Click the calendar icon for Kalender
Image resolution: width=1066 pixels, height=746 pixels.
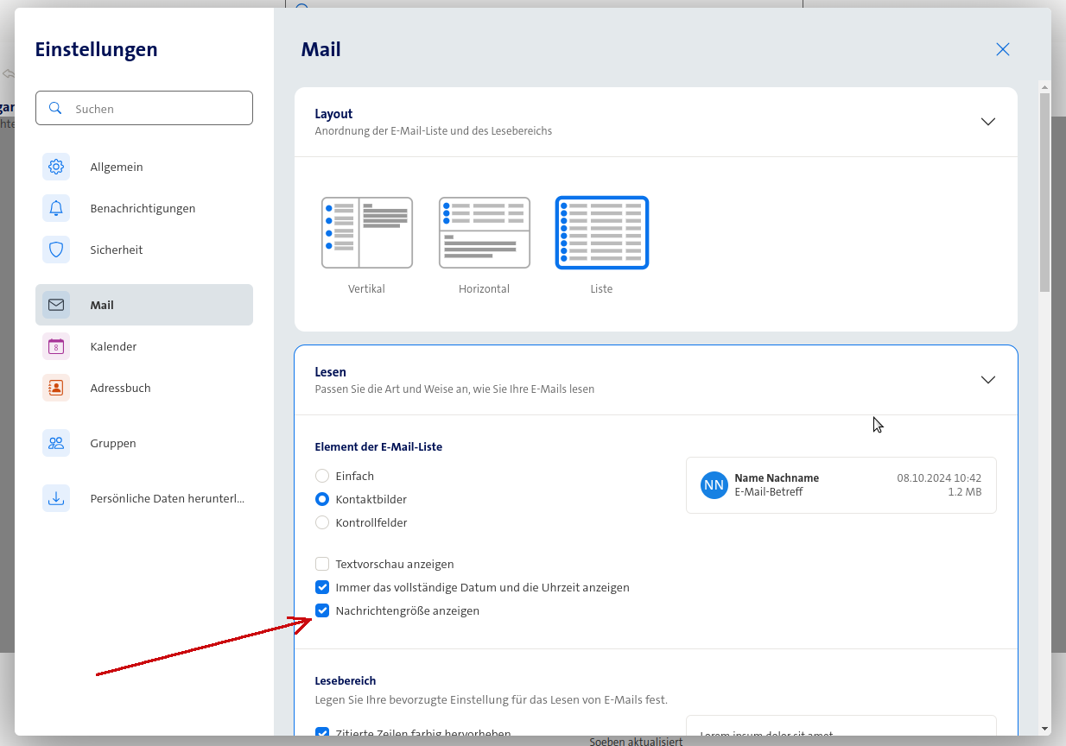click(56, 346)
